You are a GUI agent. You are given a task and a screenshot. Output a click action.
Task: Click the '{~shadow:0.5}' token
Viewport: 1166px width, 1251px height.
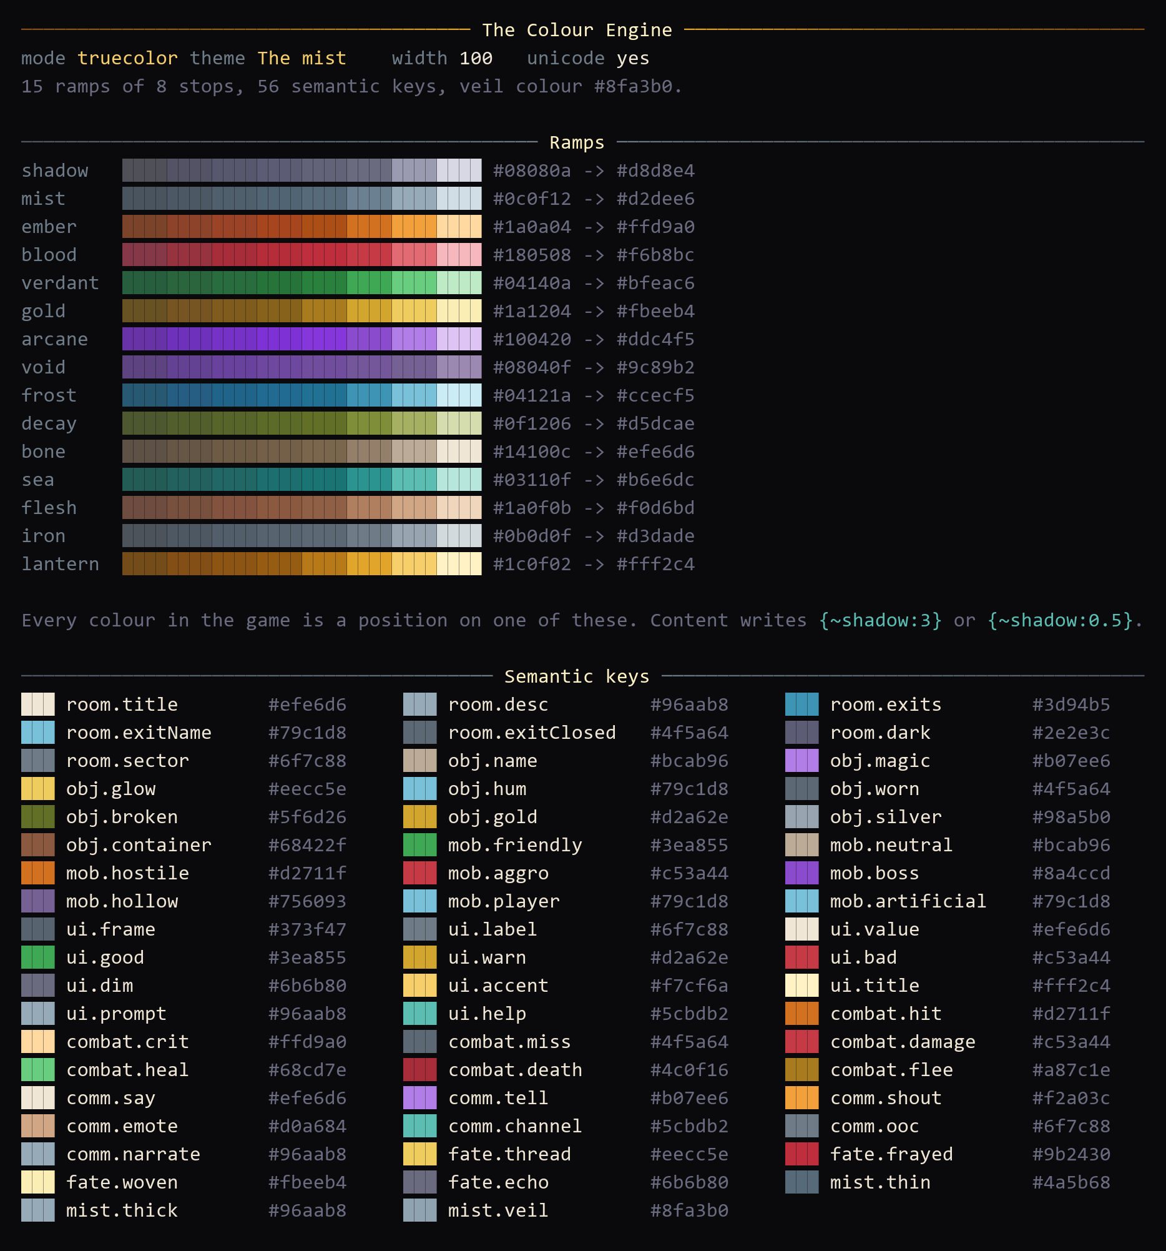tap(1061, 620)
